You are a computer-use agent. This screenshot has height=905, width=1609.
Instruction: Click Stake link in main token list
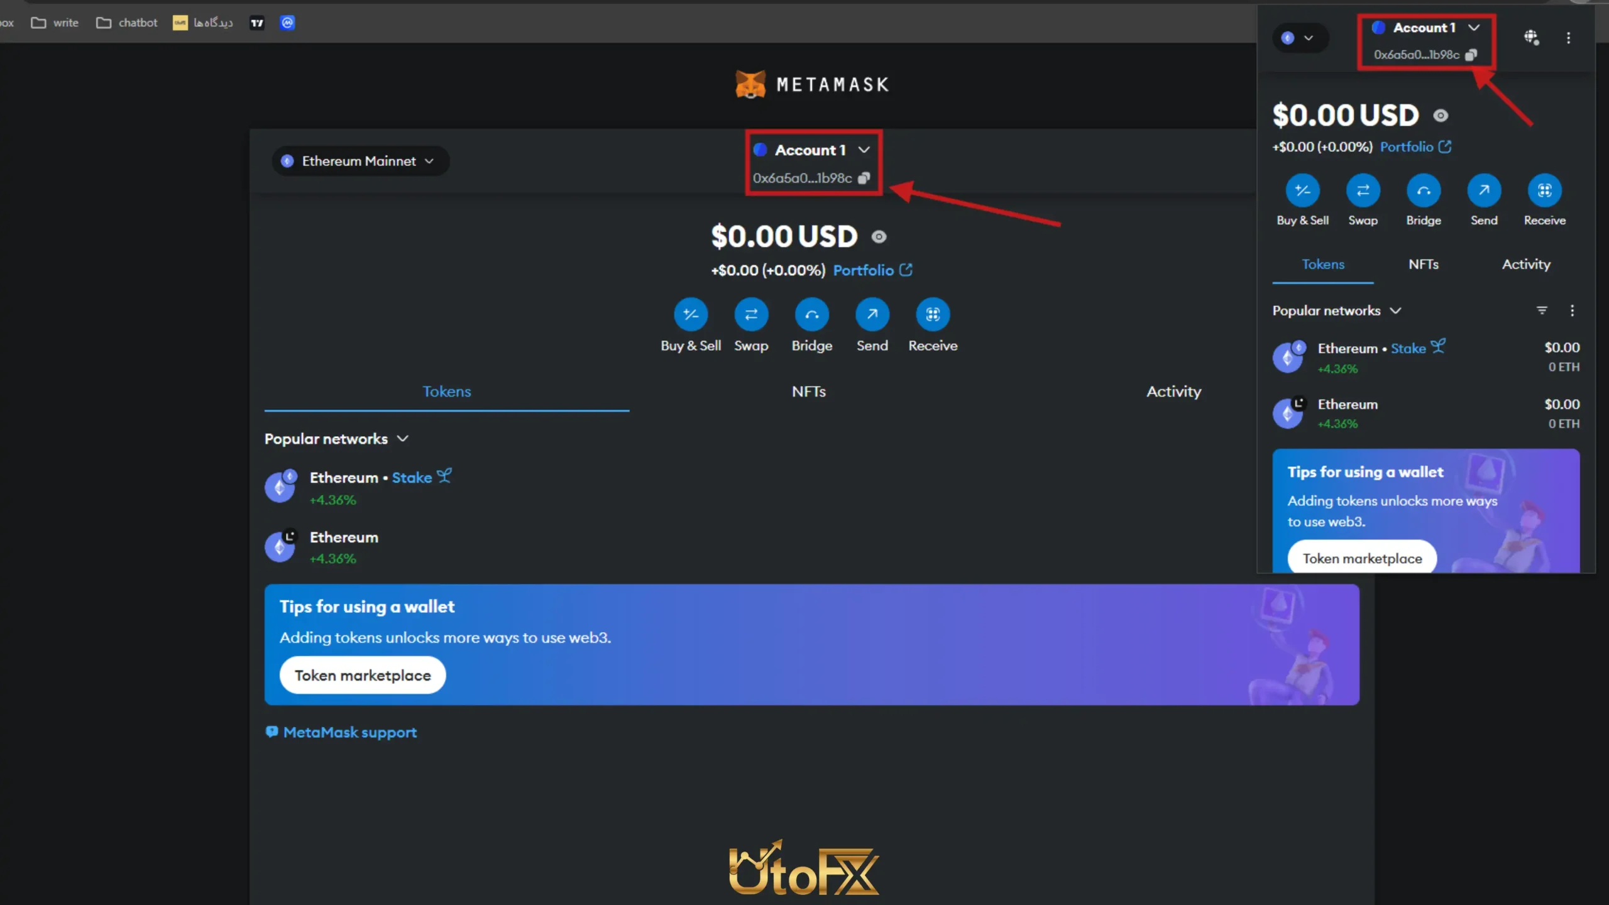pos(421,477)
